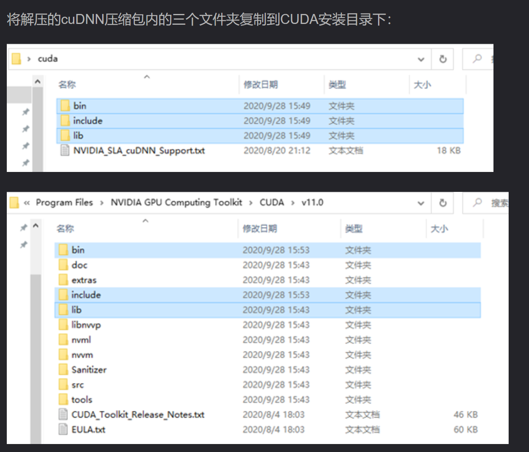
Task: Click the up arrow of cuda sidebar scrollbar
Action: [38, 81]
